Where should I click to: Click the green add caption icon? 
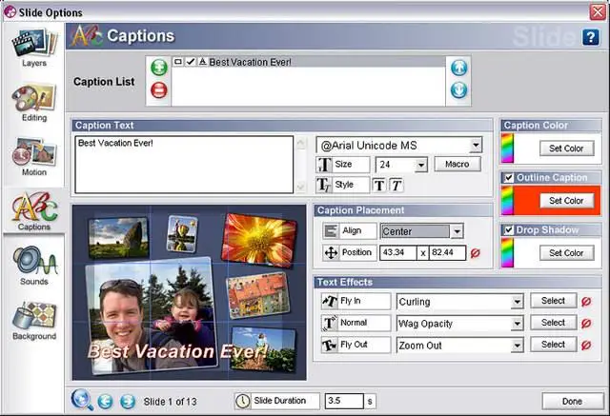(159, 68)
